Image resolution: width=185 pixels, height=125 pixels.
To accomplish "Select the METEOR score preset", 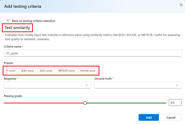I will tap(66, 71).
